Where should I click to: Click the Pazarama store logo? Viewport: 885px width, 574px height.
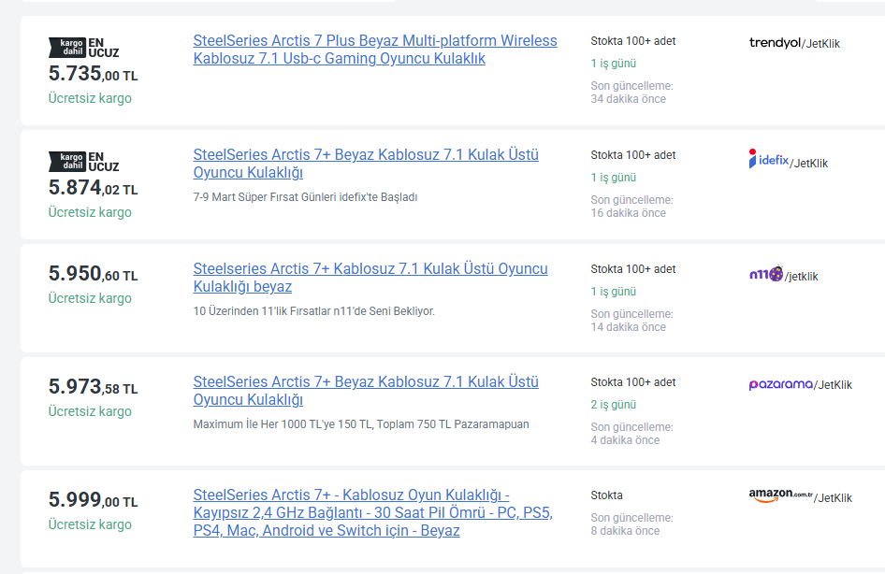(x=780, y=384)
